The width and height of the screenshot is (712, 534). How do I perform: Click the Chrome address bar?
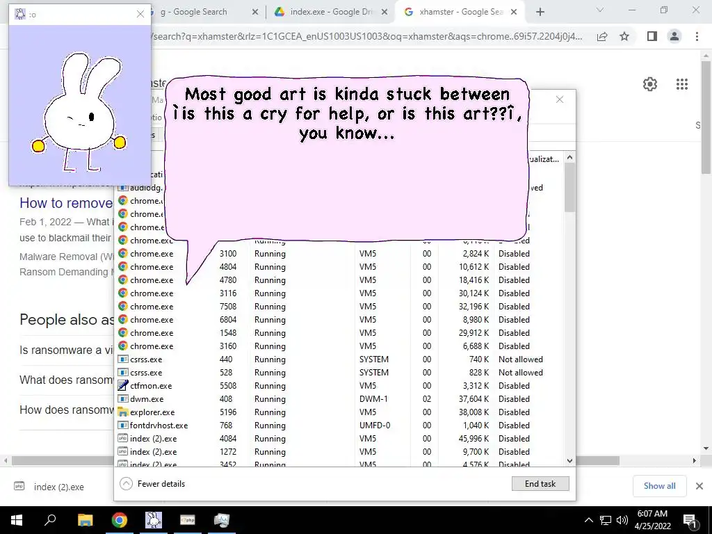tap(368, 36)
